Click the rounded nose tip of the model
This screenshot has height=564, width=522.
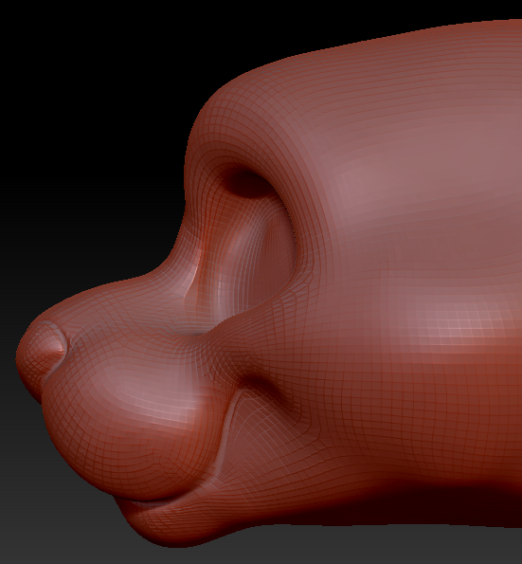click(x=42, y=356)
